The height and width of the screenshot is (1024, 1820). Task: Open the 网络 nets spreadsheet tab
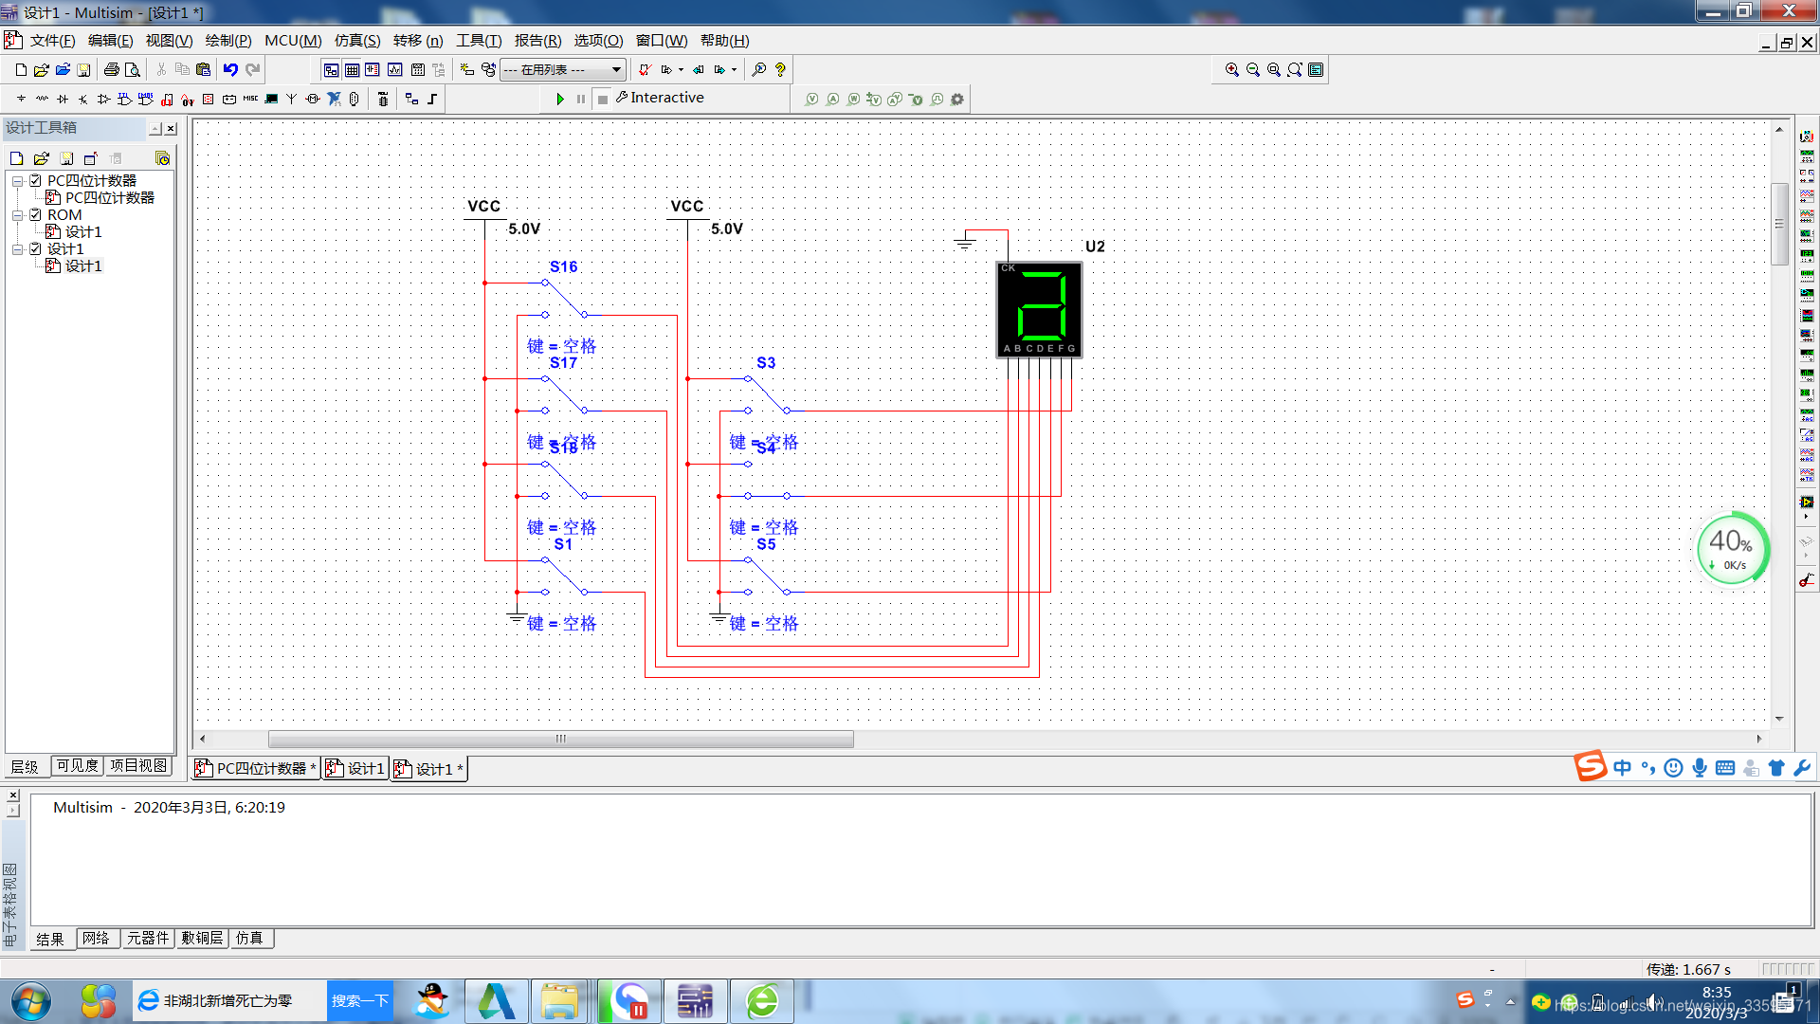tap(96, 939)
